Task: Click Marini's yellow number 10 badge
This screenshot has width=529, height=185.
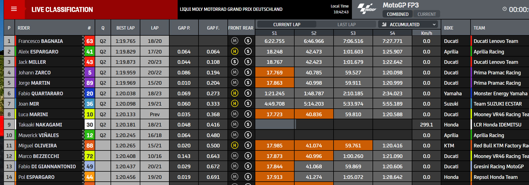Action: pos(90,114)
